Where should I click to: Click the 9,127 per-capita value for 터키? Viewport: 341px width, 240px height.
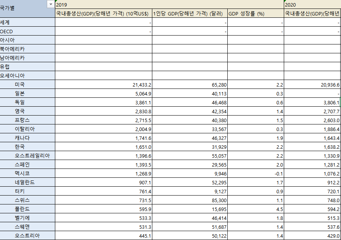click(x=189, y=192)
